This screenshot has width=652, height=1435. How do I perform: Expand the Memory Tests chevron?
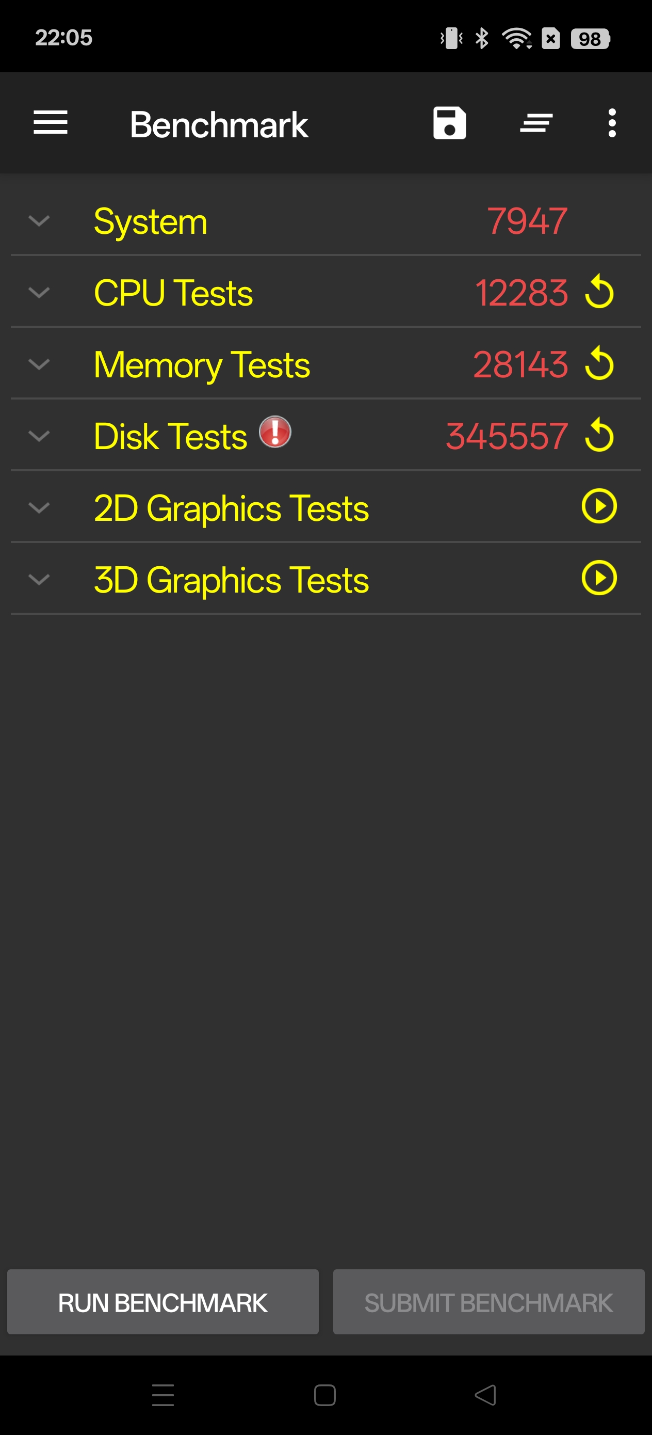pos(39,364)
